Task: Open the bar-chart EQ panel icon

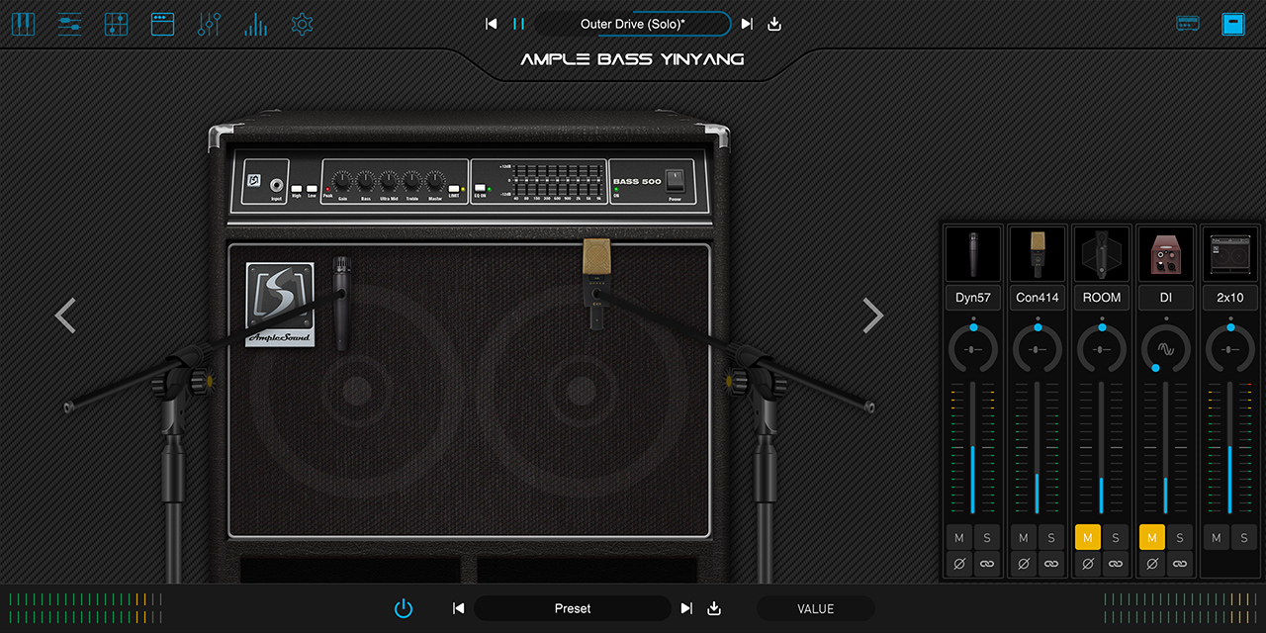Action: coord(255,24)
